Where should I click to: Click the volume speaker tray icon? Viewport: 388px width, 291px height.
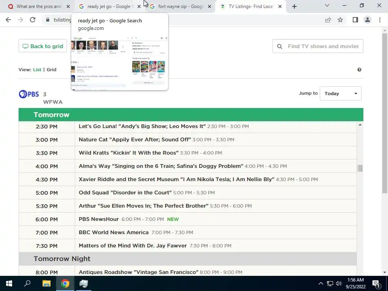click(338, 283)
